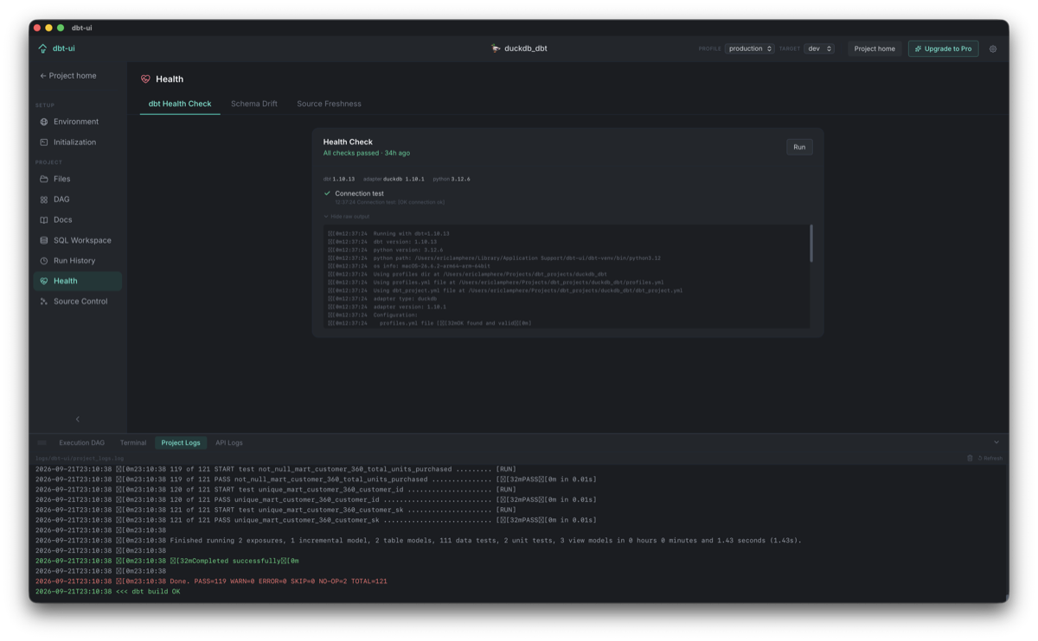Click the 'Completed successfully' log line

pyautogui.click(x=167, y=561)
